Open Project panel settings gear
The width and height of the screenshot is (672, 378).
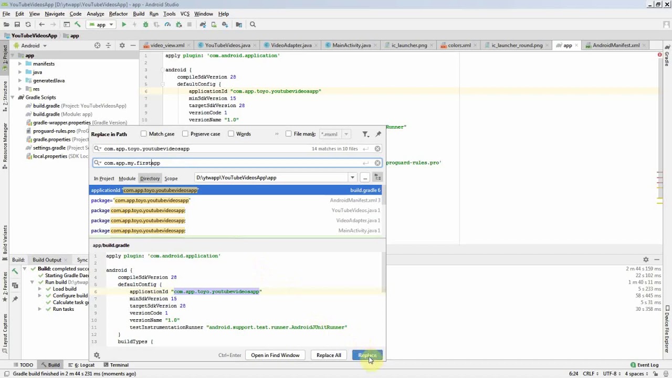[x=122, y=46]
